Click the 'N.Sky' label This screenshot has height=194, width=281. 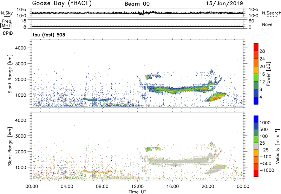point(7,13)
